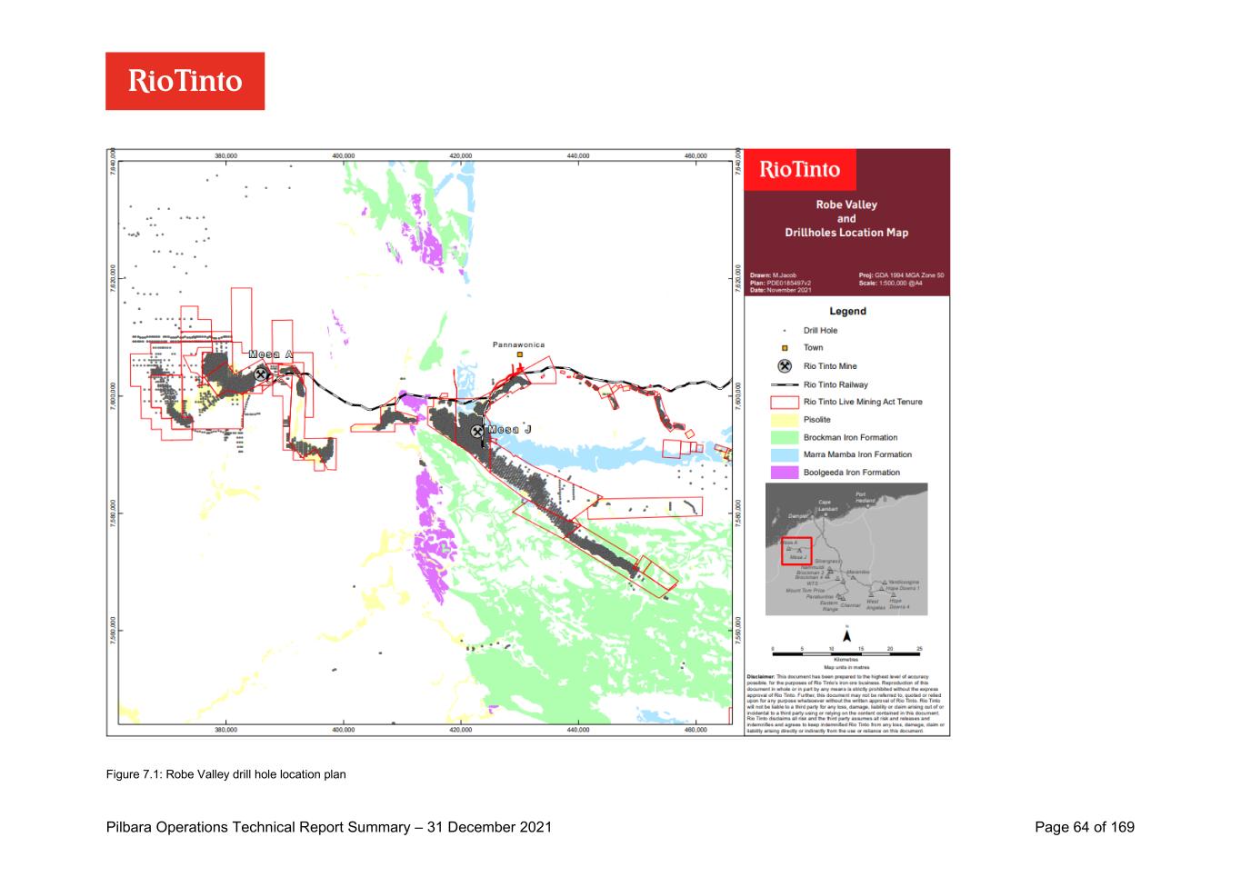Click the Mesa J mine icon on map
The width and height of the screenshot is (1241, 877).
pos(477,432)
